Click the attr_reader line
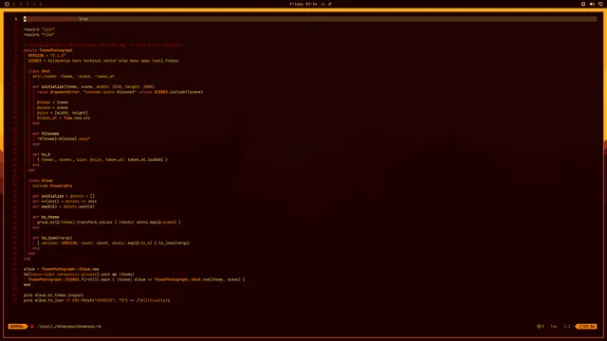This screenshot has height=341, width=607. pos(73,76)
